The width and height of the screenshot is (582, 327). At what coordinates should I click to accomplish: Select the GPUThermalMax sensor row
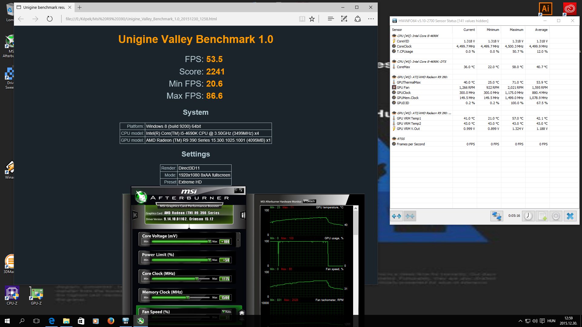point(470,82)
